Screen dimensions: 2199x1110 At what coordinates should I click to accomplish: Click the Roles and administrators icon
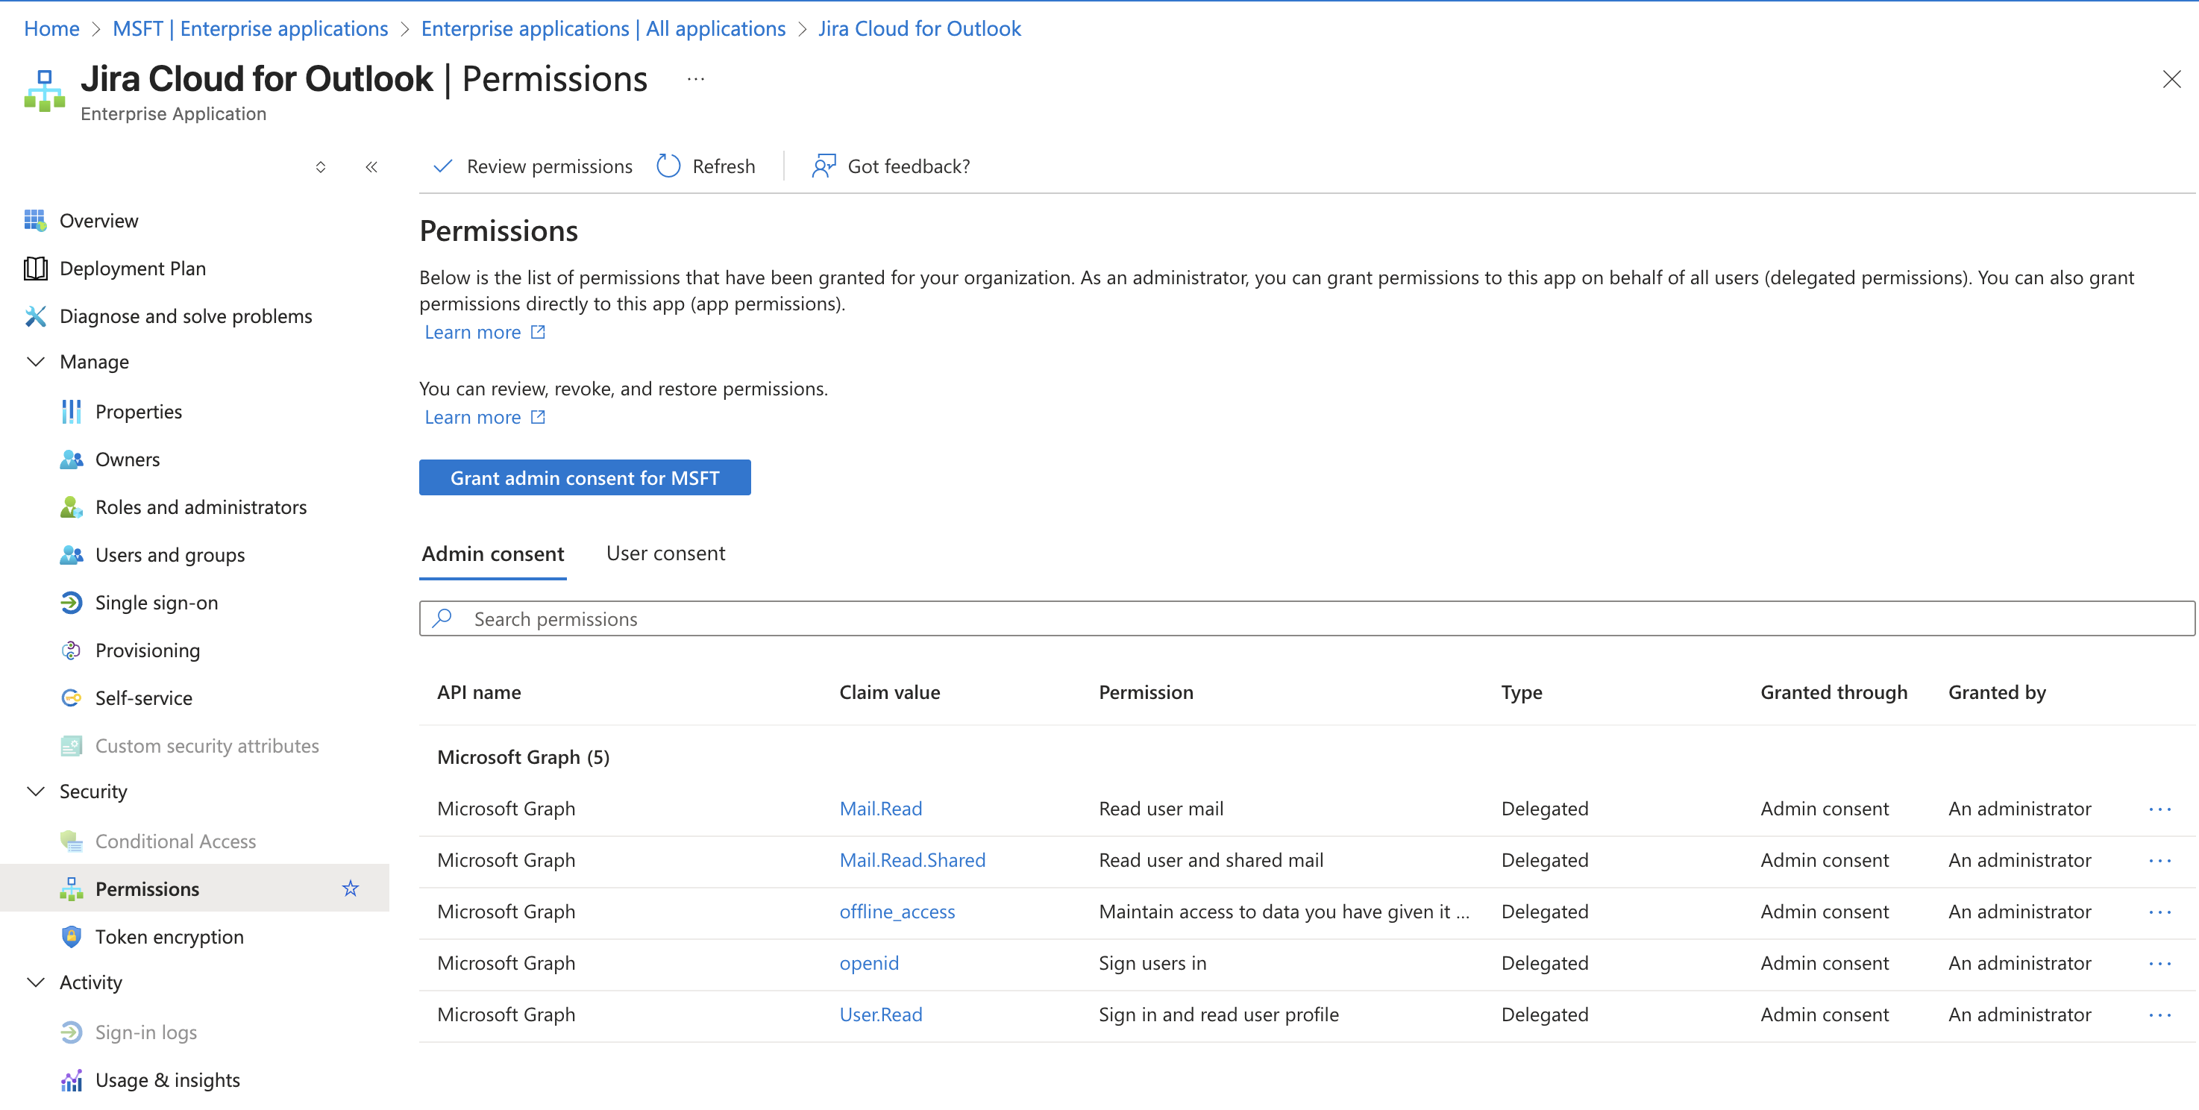pos(71,507)
